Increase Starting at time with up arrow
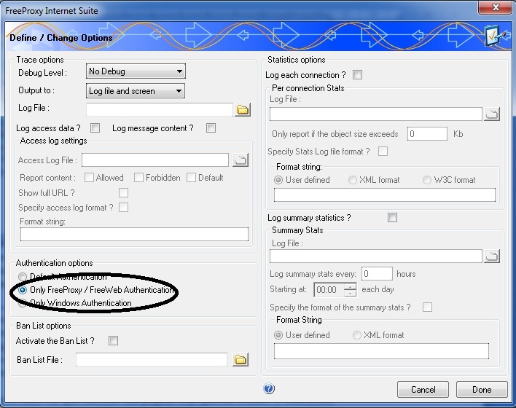 point(350,286)
